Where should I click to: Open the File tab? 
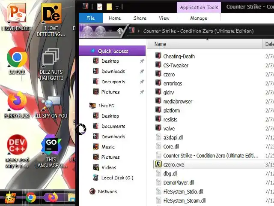91,18
